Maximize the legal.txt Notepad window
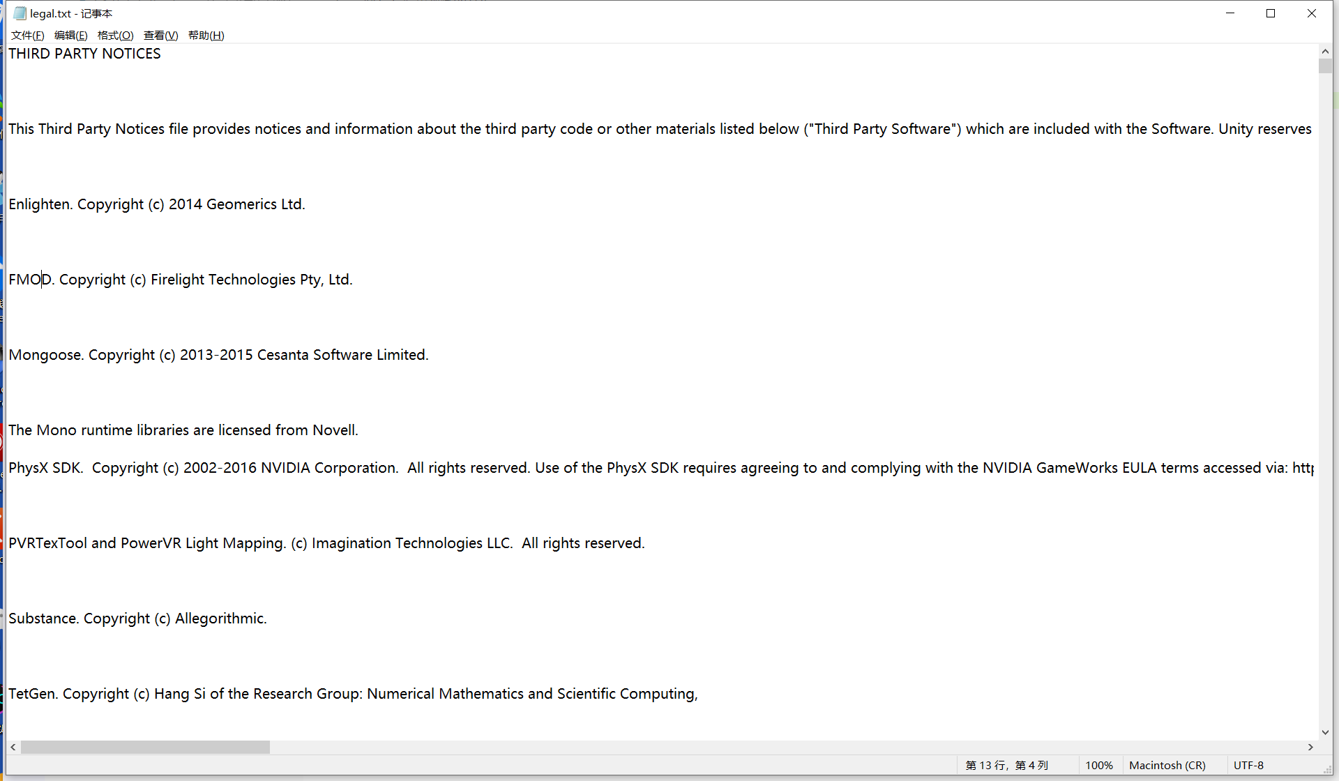The image size is (1339, 781). tap(1271, 13)
